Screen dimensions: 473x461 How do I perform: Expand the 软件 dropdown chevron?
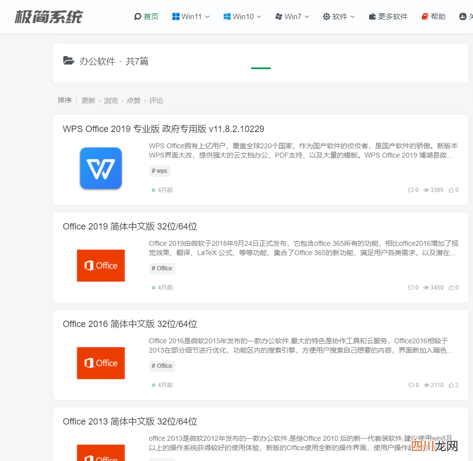(352, 17)
